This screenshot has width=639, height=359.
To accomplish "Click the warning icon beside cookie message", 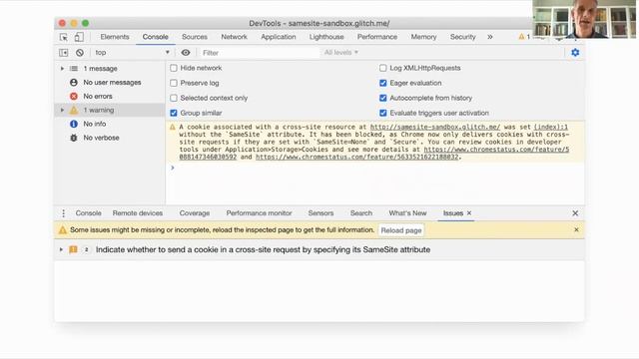I will click(x=173, y=127).
